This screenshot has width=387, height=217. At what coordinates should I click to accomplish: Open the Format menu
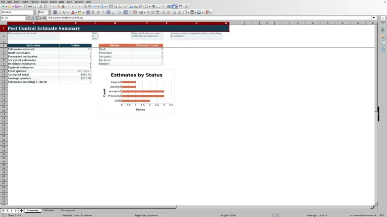[x=34, y=2]
